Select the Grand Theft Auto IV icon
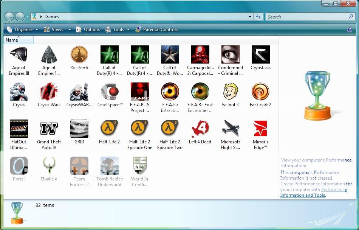 [x=49, y=129]
